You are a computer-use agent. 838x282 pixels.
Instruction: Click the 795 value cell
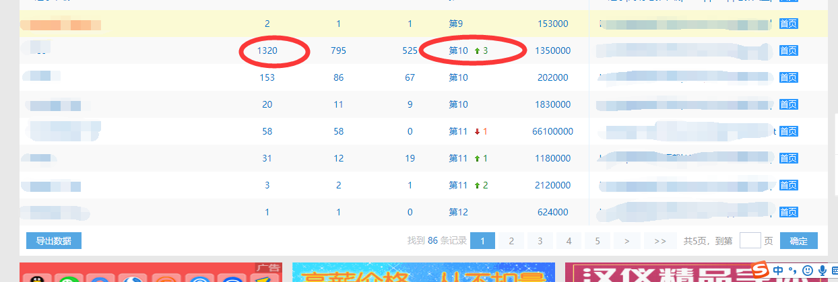pos(339,50)
